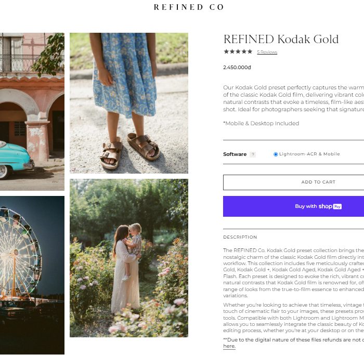Click the REFINED Kodak Gold product title

281,39
